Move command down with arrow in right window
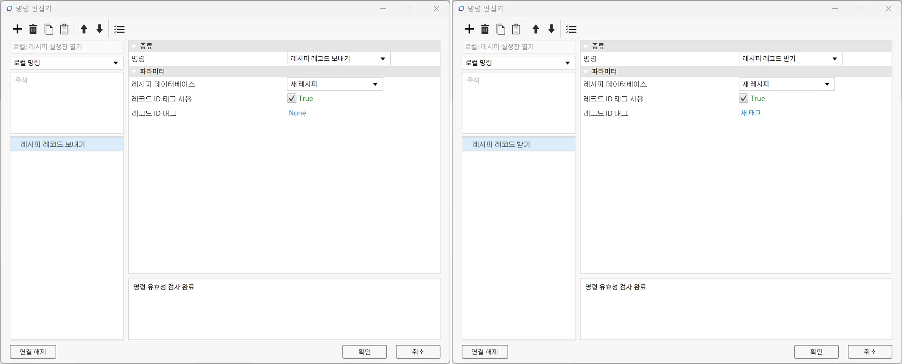Viewport: 903px width, 364px height. [x=551, y=29]
